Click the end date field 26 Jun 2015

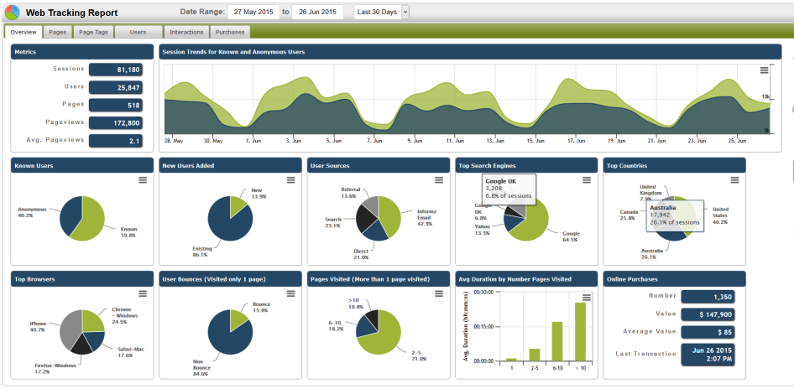click(317, 12)
